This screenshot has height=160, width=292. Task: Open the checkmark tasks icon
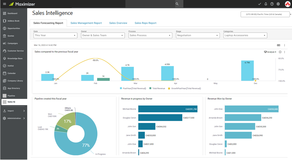259,4
